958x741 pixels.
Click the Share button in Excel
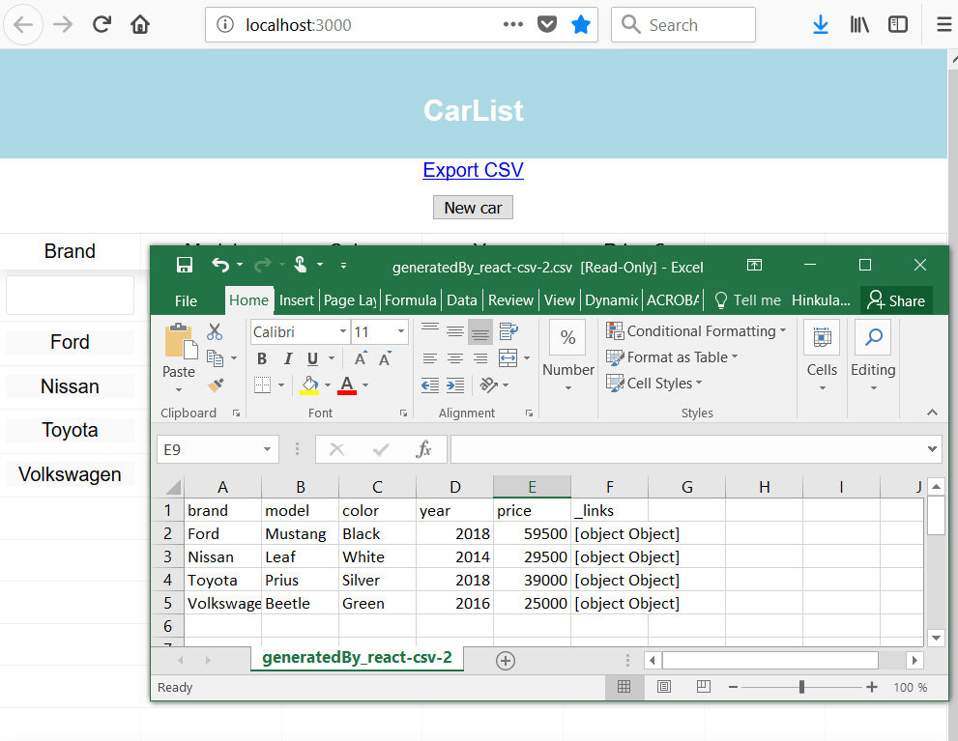point(896,300)
